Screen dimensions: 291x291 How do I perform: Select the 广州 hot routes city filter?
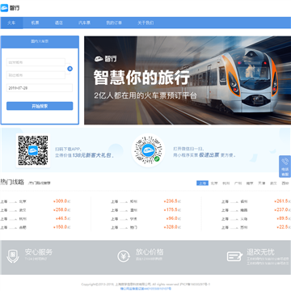238,183
